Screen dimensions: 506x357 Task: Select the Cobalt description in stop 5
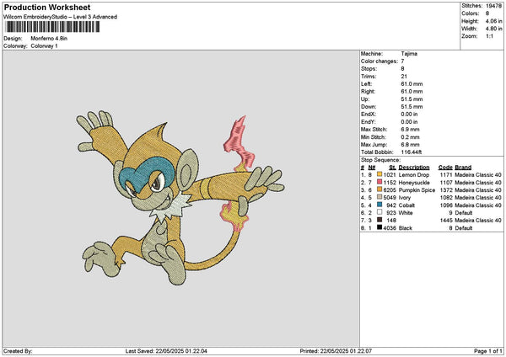click(x=406, y=205)
